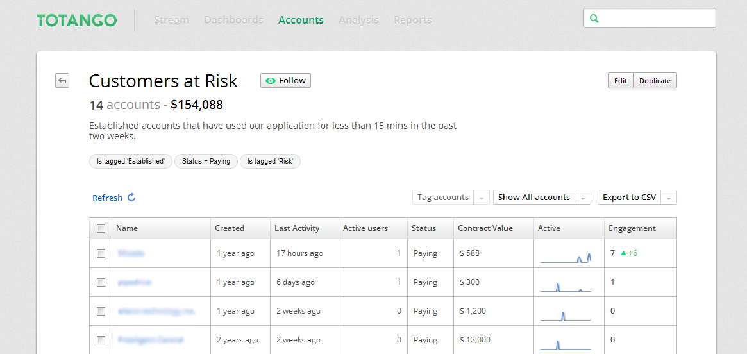
Task: Select the checkbox for the $1,200 account
Action: 101,311
